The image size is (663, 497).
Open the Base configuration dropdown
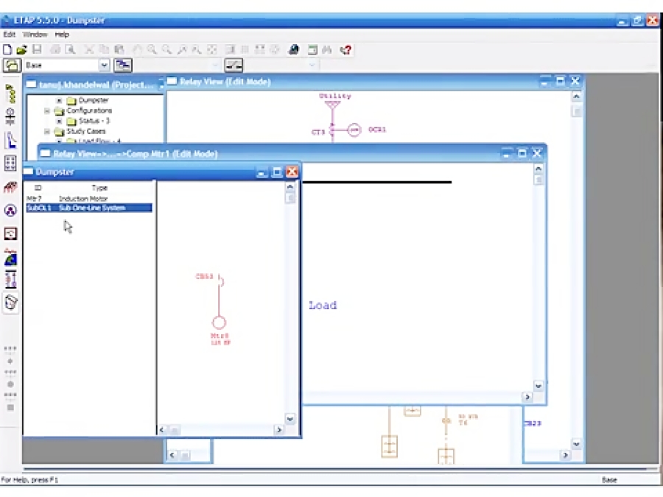(x=103, y=65)
